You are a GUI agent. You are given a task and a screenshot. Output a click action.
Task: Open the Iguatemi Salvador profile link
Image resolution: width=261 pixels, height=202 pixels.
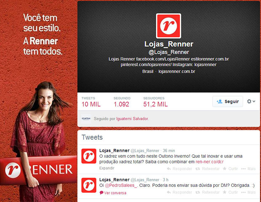pyautogui.click(x=132, y=119)
